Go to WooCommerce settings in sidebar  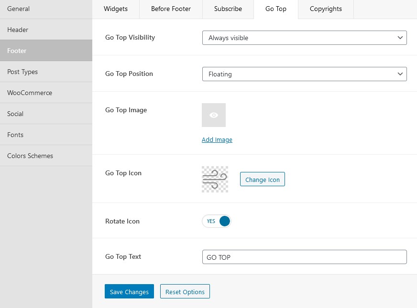point(46,93)
